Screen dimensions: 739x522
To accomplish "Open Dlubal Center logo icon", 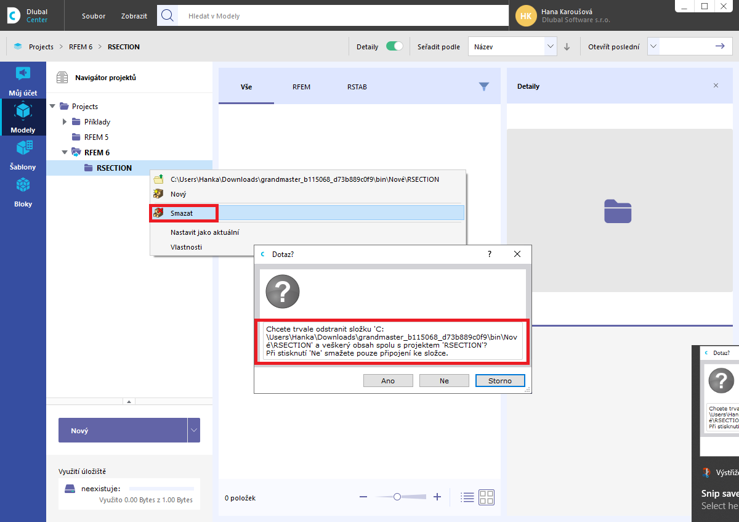I will [14, 15].
